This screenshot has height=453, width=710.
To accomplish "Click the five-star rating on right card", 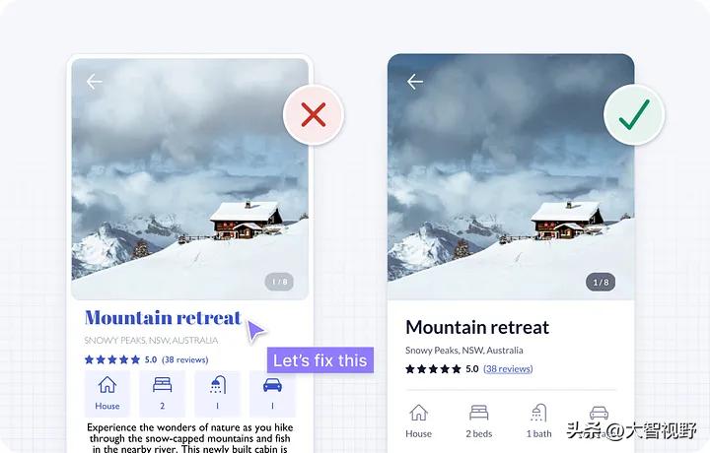I will coord(433,369).
